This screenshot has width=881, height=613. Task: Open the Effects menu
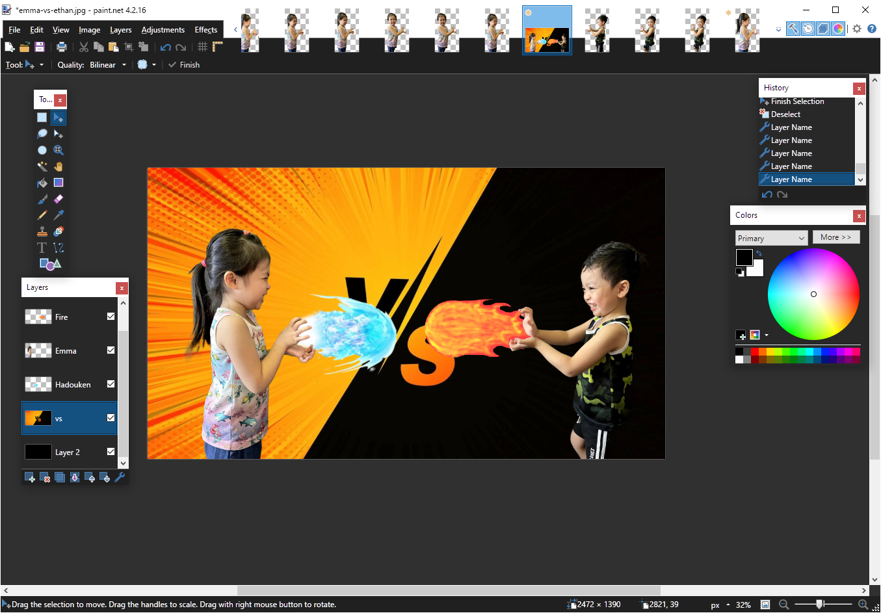[206, 30]
